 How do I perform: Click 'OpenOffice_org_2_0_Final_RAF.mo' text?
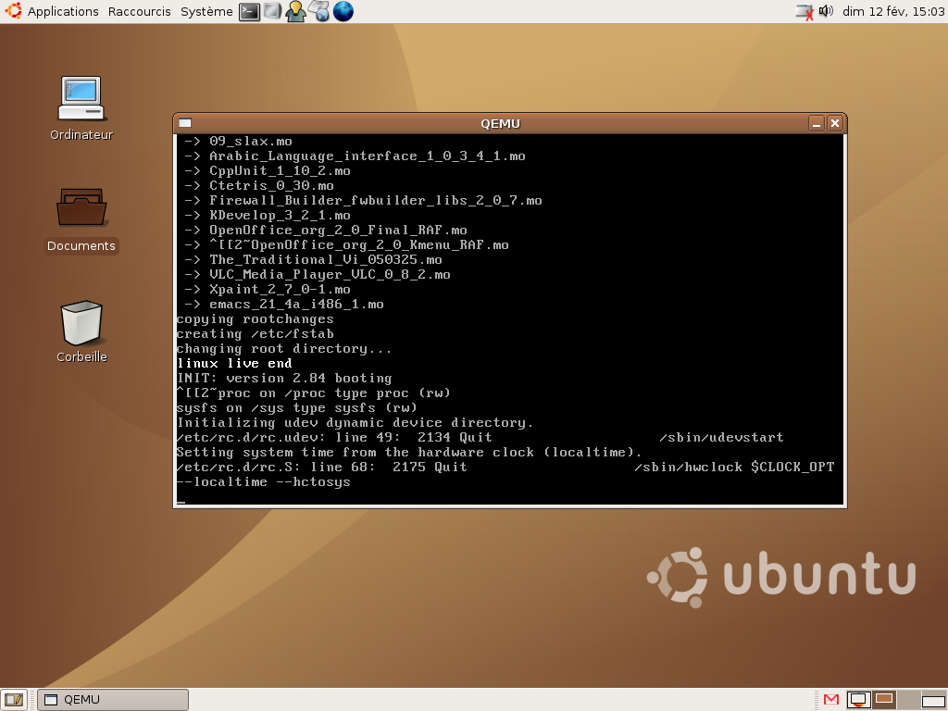[338, 231]
